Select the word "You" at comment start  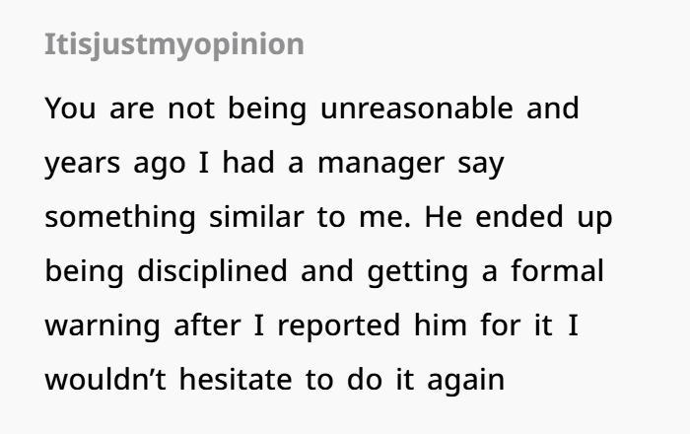pyautogui.click(x=70, y=108)
